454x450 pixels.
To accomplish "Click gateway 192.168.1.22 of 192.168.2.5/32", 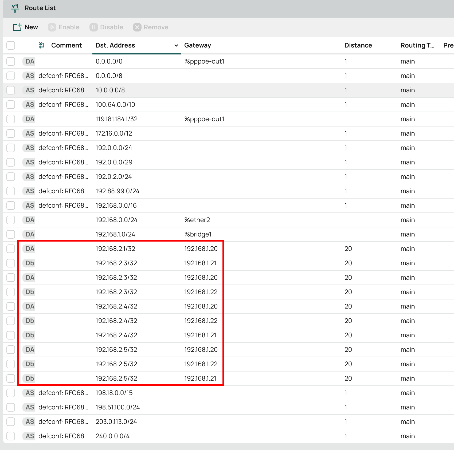I will 201,364.
